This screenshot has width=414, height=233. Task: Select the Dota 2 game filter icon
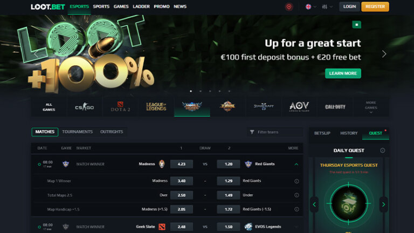pos(120,107)
